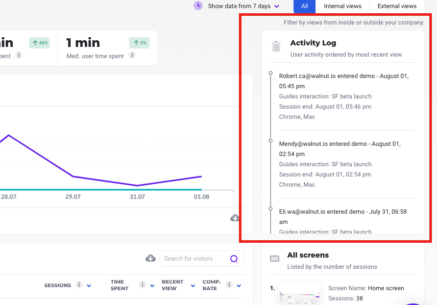Click Session end: August 01, 05:46 pm
Viewport: 437px width, 305px height.
(325, 107)
